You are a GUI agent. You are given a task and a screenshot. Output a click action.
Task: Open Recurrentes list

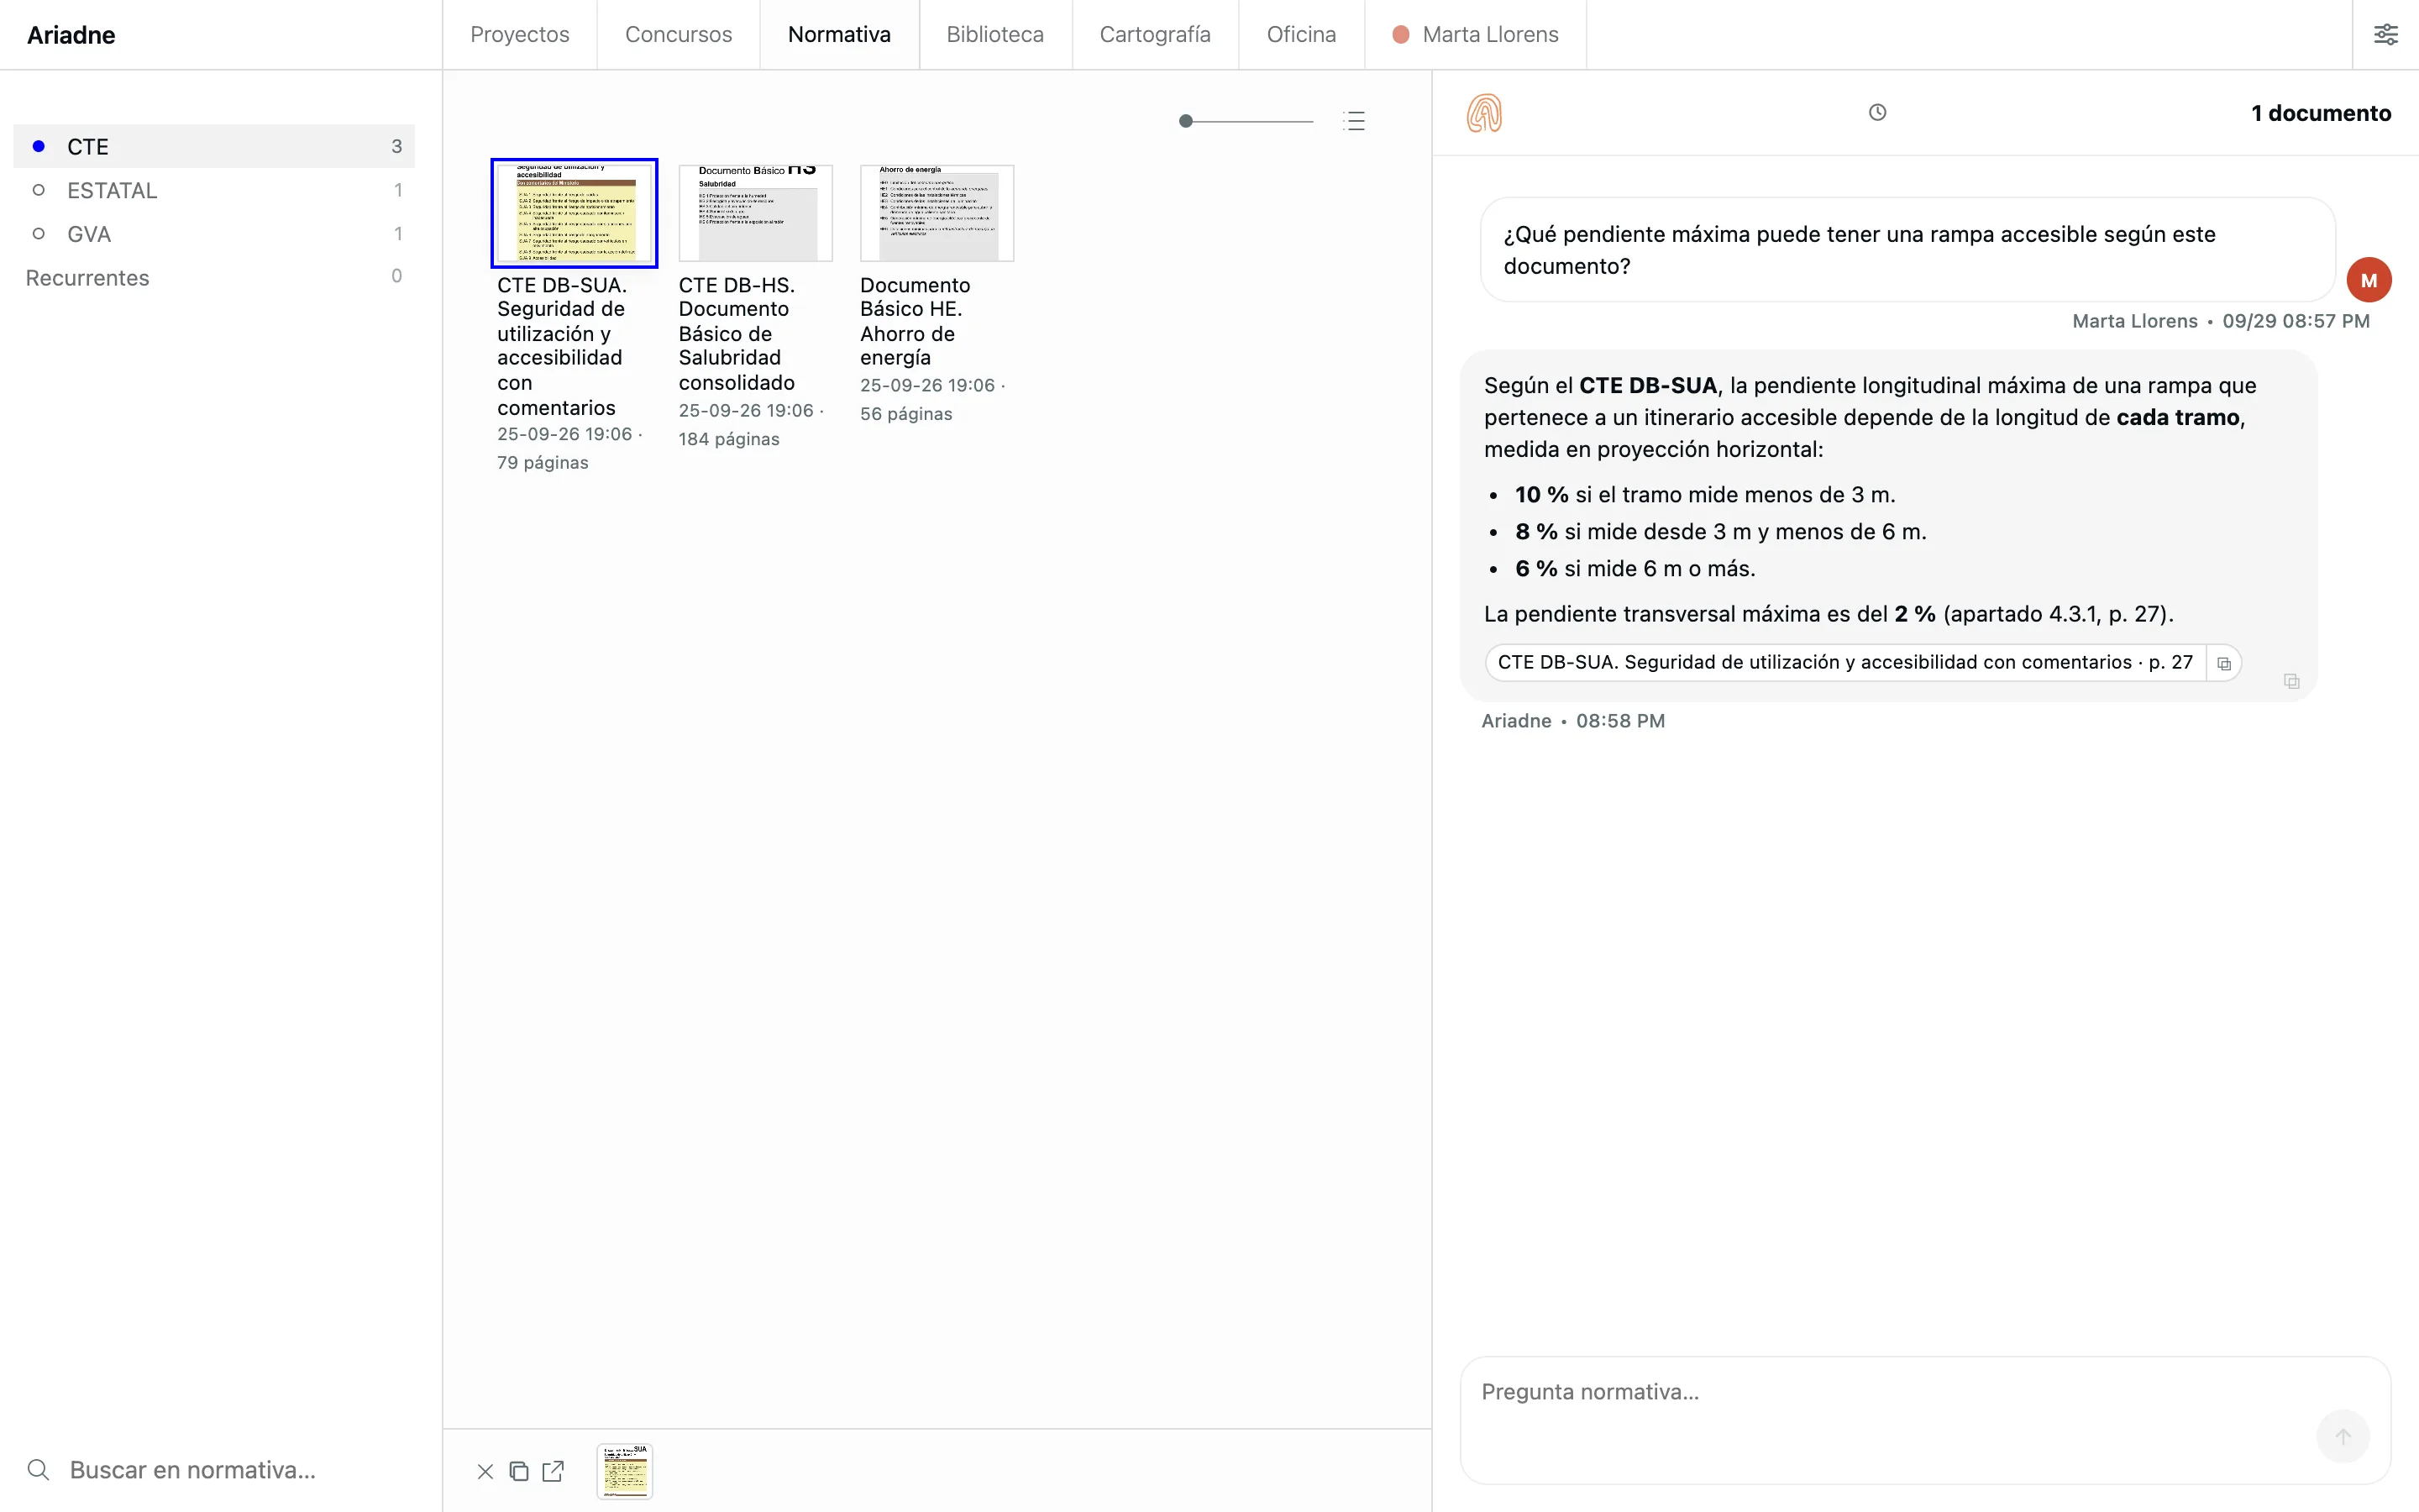pyautogui.click(x=214, y=277)
